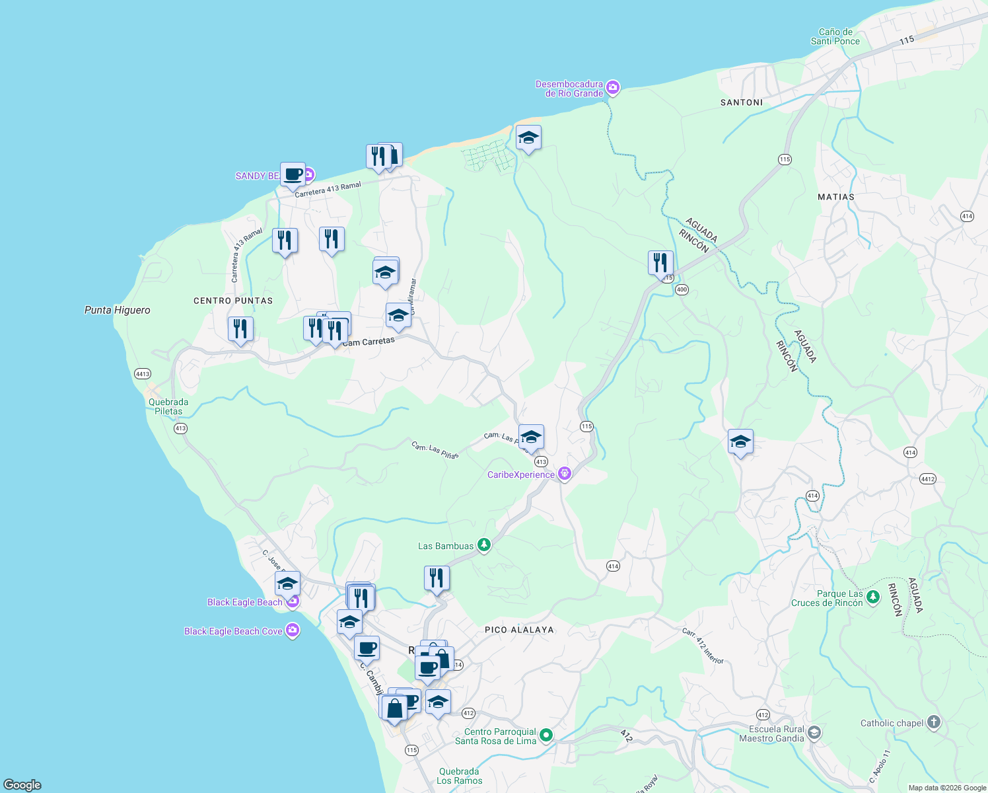Click the Desembocadura de Río Grande camera marker
Viewport: 988px width, 793px height.
coord(613,87)
